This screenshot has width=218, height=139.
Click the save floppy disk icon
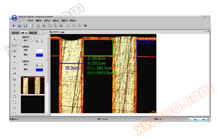[25, 26]
